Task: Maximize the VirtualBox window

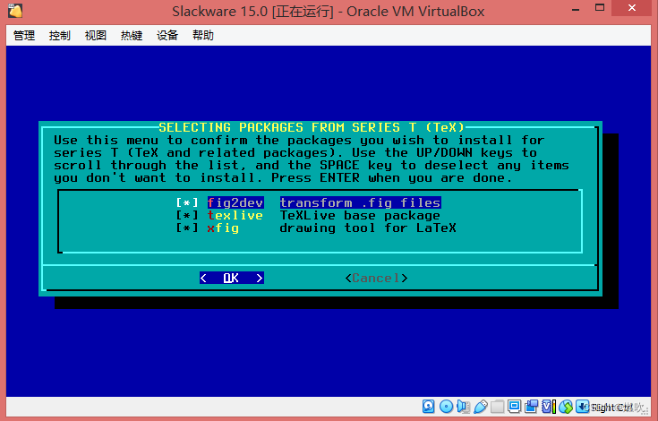Action: tap(600, 7)
